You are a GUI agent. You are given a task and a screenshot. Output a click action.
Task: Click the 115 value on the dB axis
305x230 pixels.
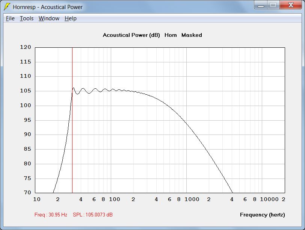tap(26, 62)
